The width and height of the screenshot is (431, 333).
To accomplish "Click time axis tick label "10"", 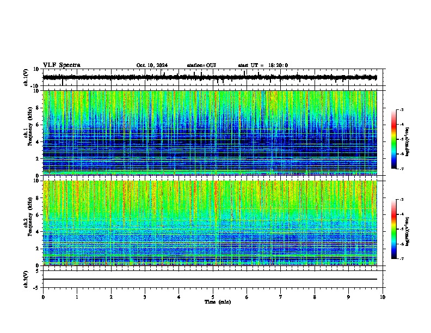I will point(383,297).
